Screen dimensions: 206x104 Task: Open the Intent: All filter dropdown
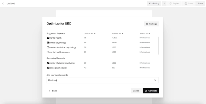click(145, 34)
